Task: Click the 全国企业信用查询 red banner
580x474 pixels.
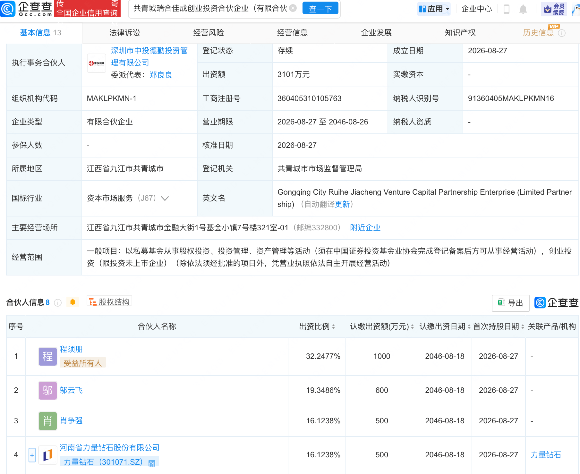Action: (x=87, y=9)
